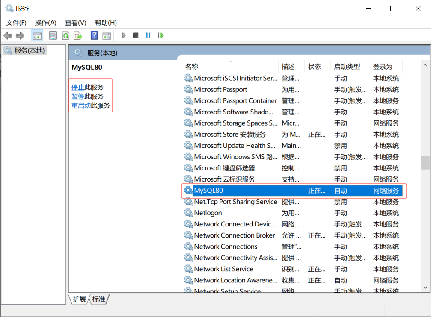Click the Refresh toolbar icon

pyautogui.click(x=65, y=35)
